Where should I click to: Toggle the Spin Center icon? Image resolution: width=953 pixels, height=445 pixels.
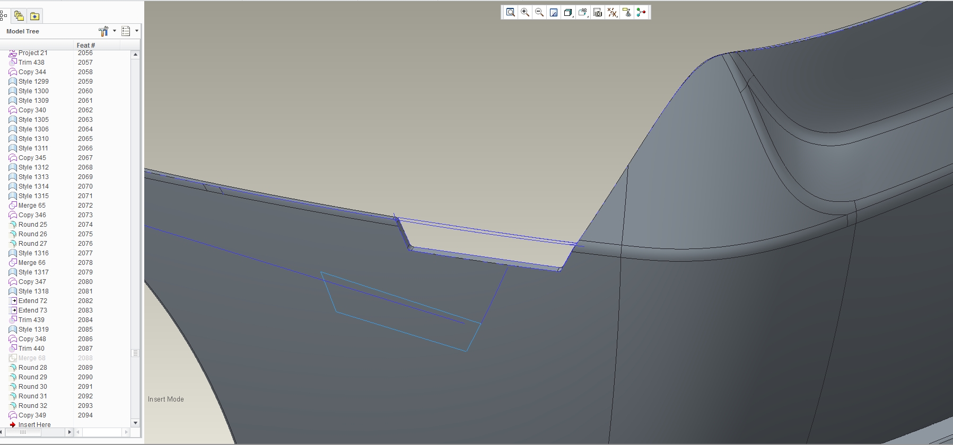pos(641,12)
